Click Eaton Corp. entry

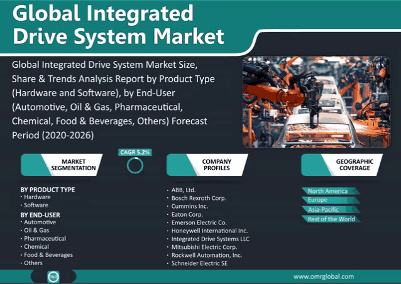(x=187, y=214)
